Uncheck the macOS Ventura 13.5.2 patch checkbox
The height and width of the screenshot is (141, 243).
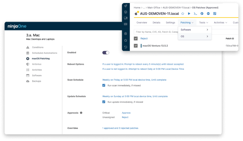(x=136, y=46)
